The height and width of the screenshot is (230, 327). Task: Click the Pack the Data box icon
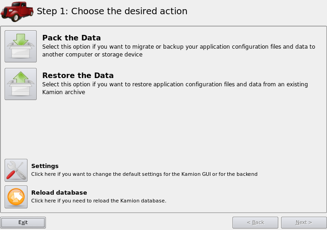click(21, 46)
